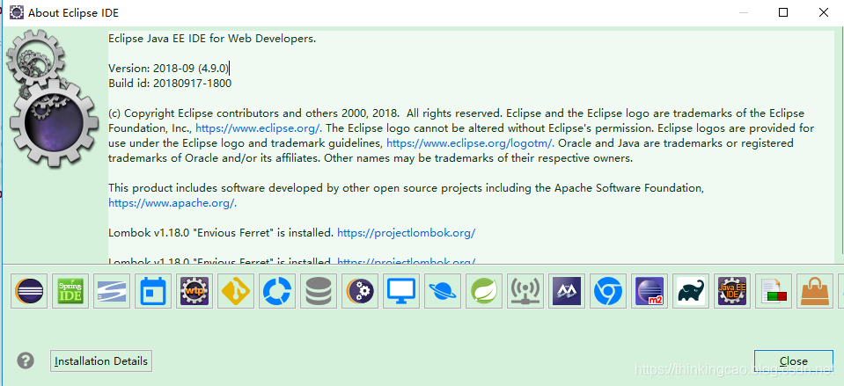Click the striped S feature icon
Image resolution: width=844 pixels, height=386 pixels.
(112, 291)
